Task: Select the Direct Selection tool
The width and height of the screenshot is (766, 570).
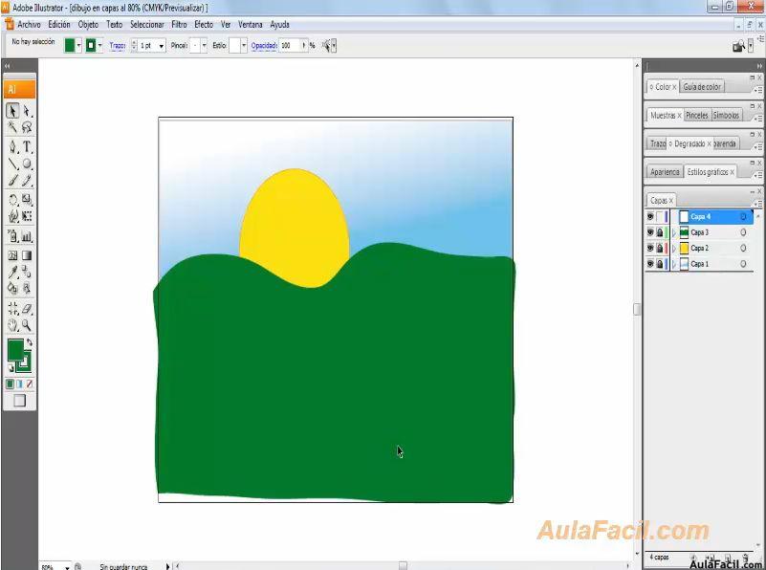Action: pyautogui.click(x=27, y=111)
